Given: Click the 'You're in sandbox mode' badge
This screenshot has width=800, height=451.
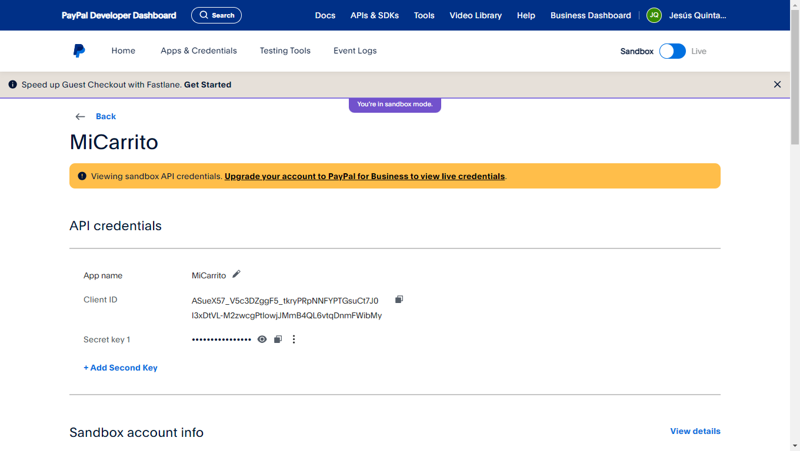Looking at the screenshot, I should 395,105.
